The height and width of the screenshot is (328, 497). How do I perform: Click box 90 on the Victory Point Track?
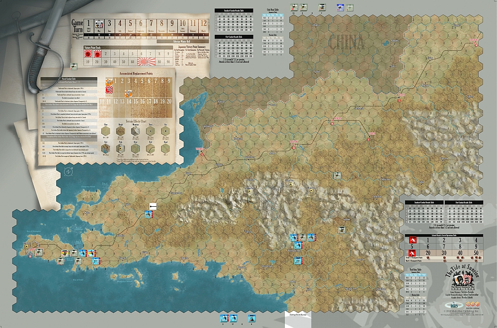[168, 62]
